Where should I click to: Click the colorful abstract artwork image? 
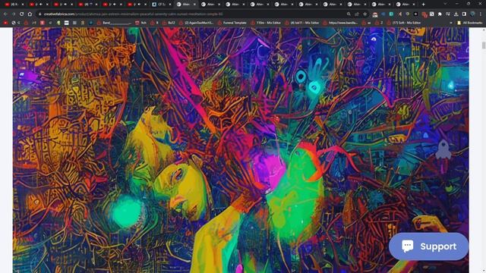(241, 150)
